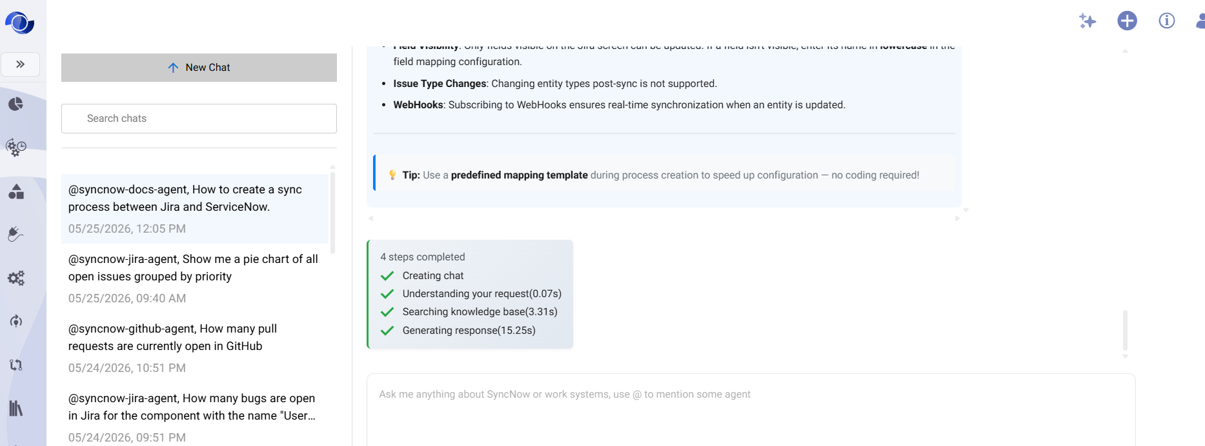Click the message horizontal scroll-right arrow

[957, 218]
